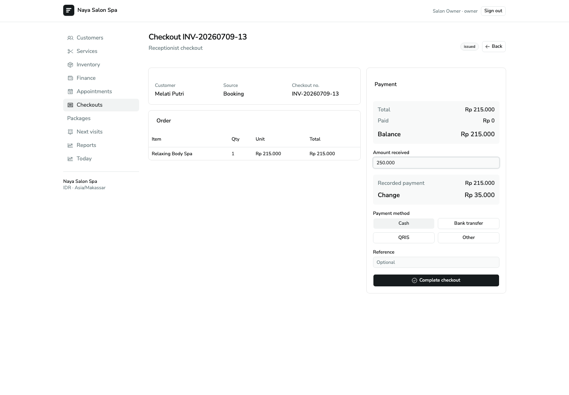Click the Qty column header

click(236, 139)
